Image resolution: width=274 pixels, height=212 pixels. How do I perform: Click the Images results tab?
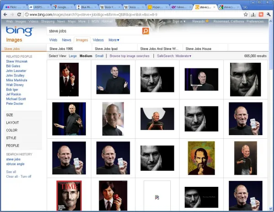pos(82,40)
